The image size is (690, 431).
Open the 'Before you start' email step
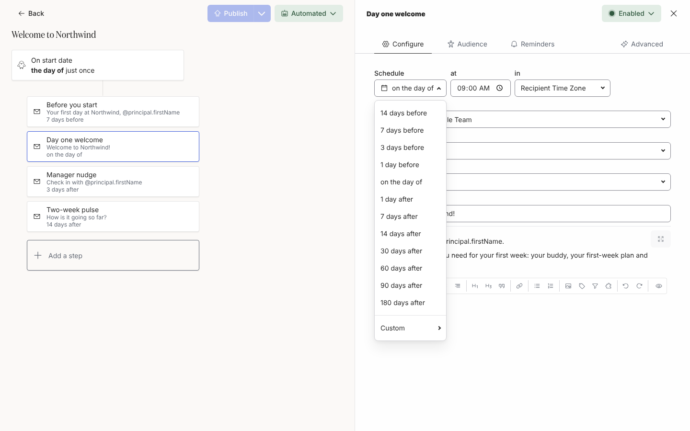(113, 112)
